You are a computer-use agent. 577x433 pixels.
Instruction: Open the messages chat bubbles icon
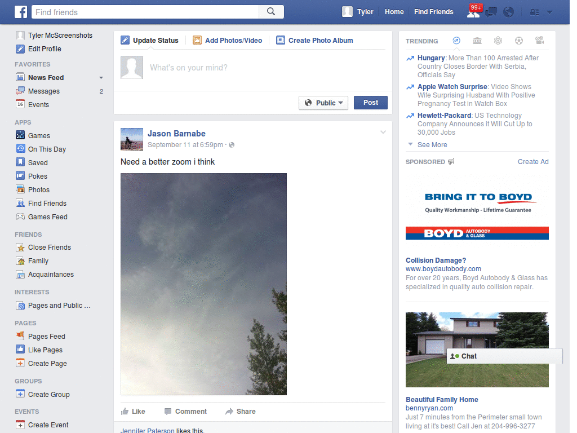(x=491, y=12)
